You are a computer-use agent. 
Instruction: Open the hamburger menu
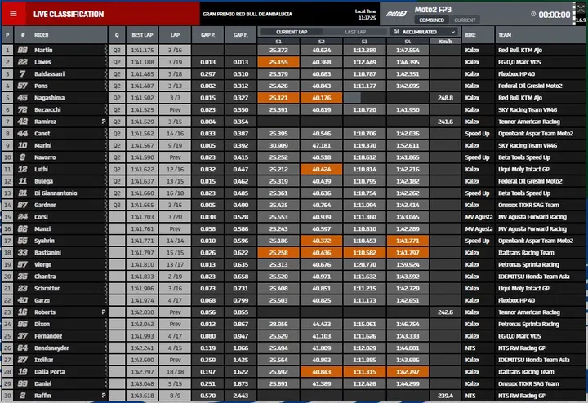[x=14, y=14]
